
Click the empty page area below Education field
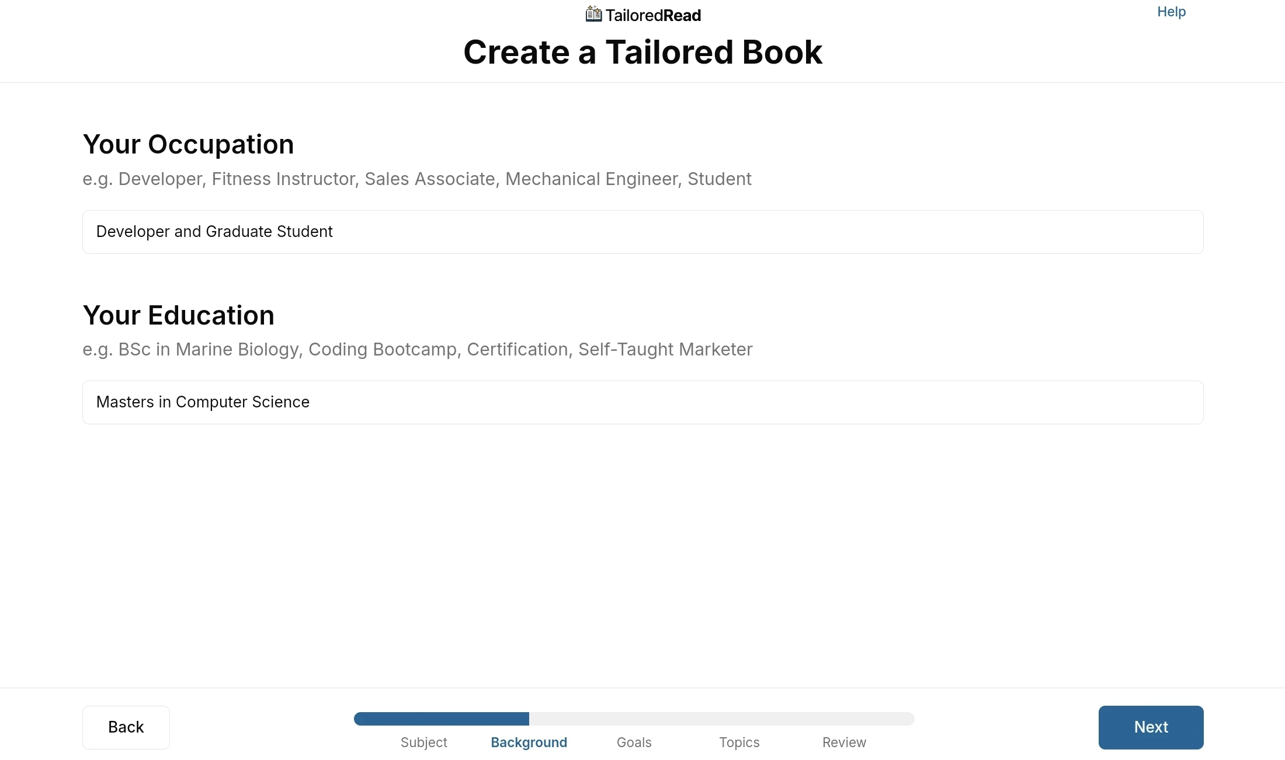click(642, 555)
